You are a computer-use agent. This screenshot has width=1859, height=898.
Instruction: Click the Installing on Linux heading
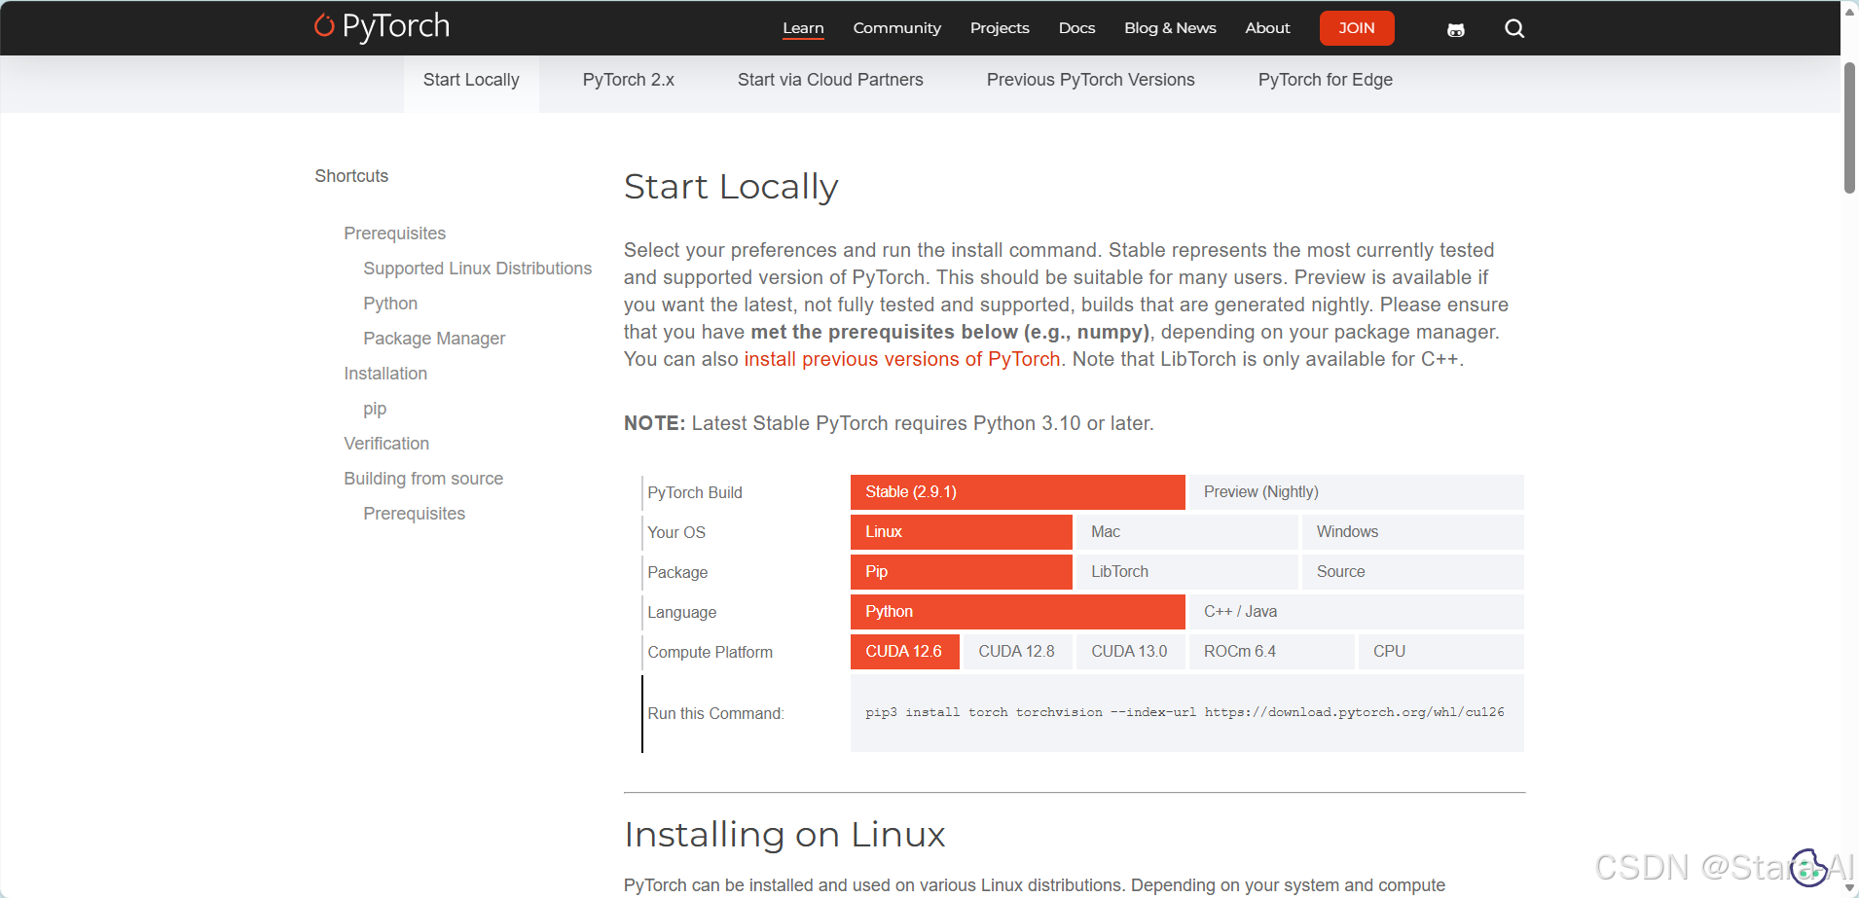784,835
